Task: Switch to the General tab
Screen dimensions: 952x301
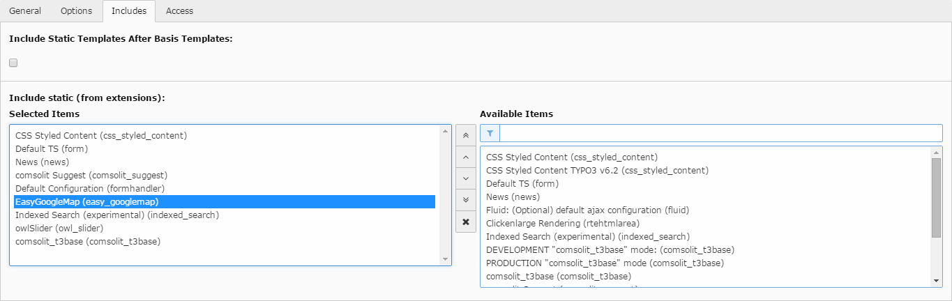Action: 25,11
